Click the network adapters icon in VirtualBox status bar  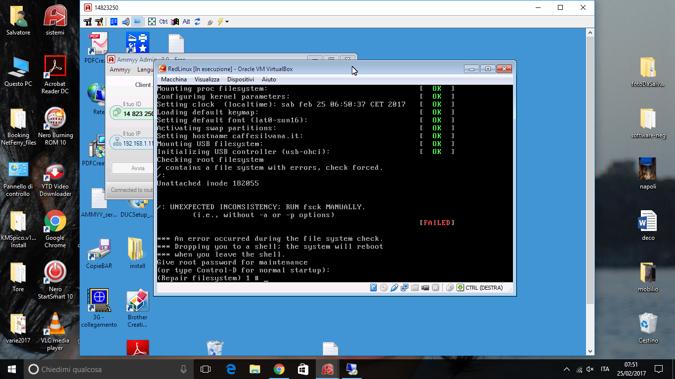click(404, 288)
